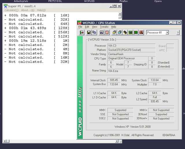Click the WCPUID title bar app icon
The height and width of the screenshot is (149, 185).
[79, 23]
